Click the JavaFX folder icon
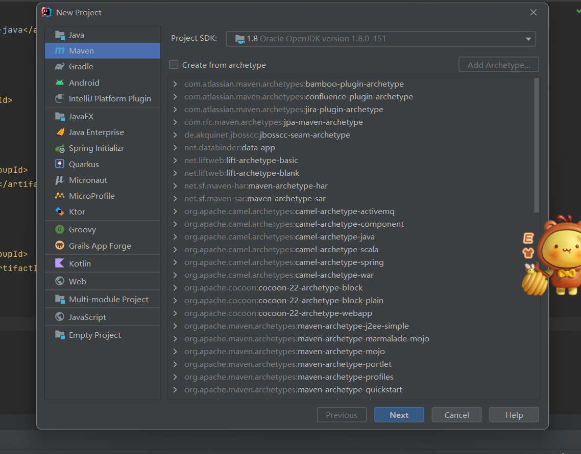 coord(60,117)
